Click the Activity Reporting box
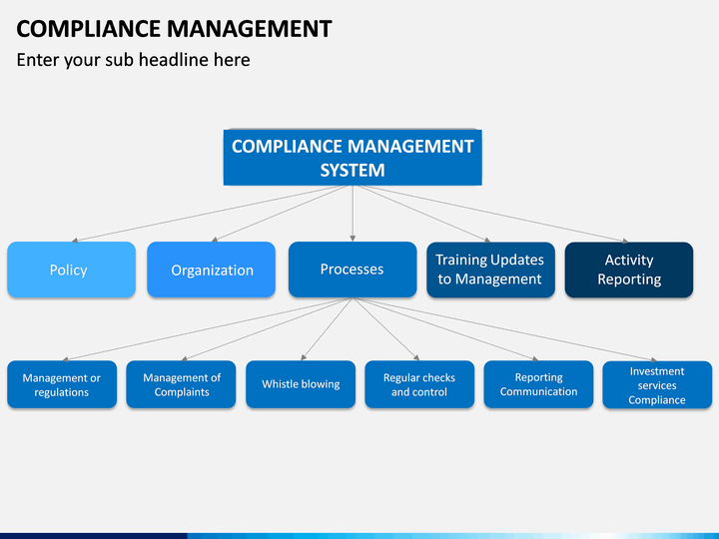 (x=629, y=269)
